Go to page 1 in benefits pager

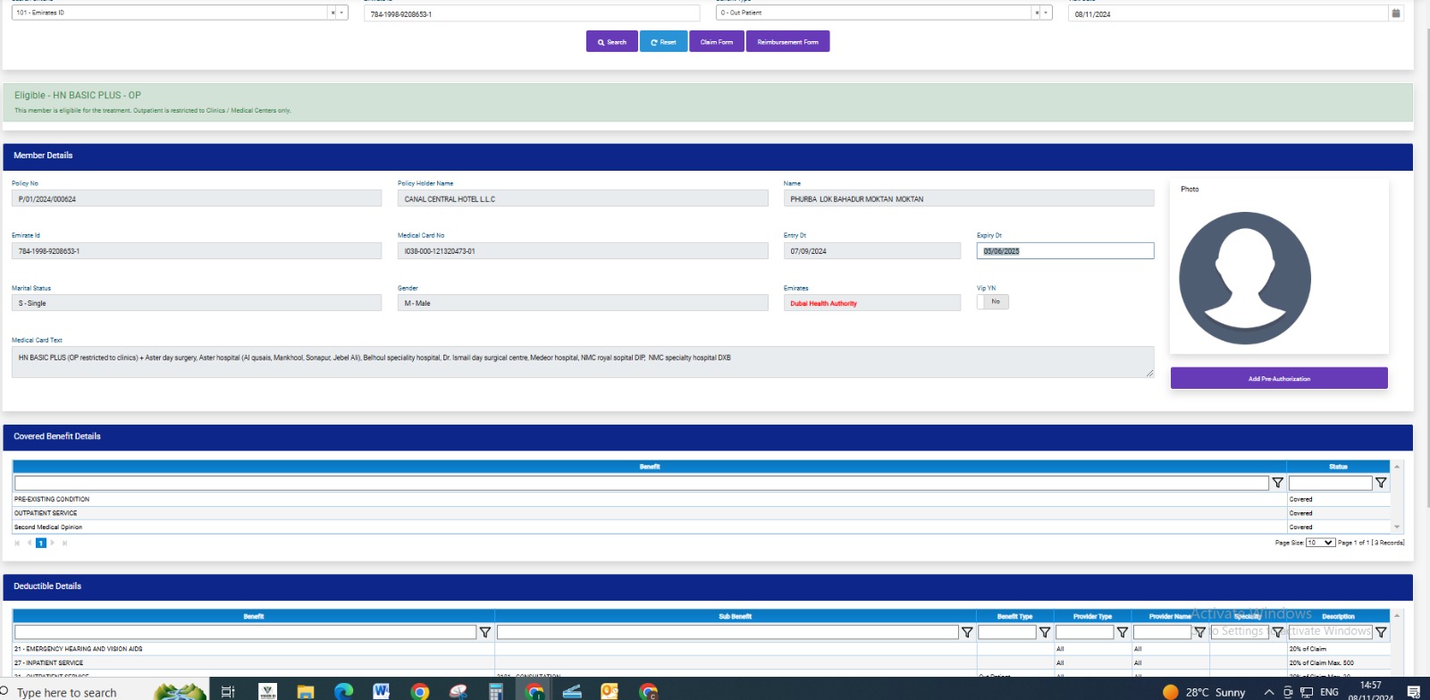pyautogui.click(x=41, y=543)
